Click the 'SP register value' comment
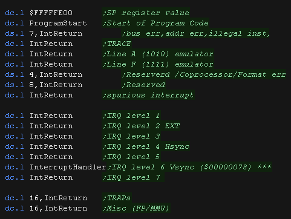Viewport: 291px width, 219px height. click(x=146, y=13)
